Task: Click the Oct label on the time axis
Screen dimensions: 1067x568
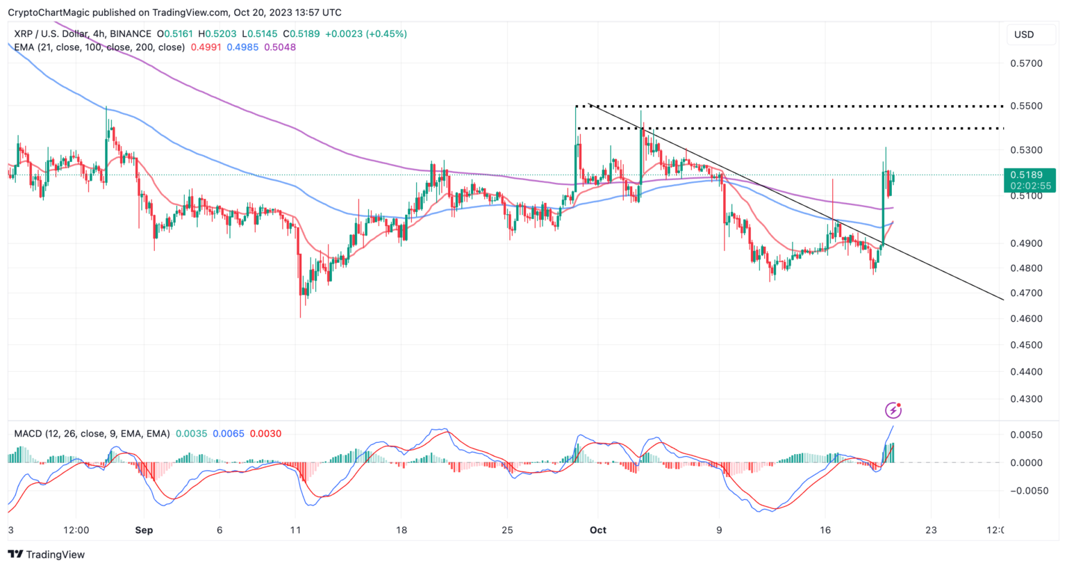Action: click(x=597, y=529)
